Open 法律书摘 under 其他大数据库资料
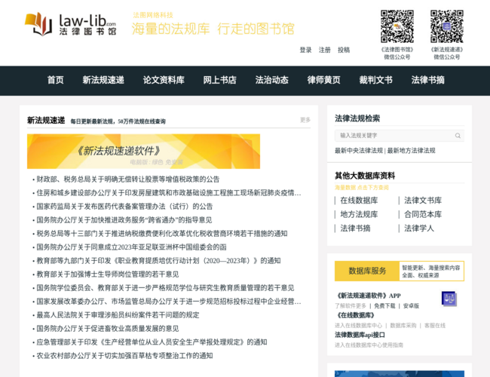 coord(355,228)
